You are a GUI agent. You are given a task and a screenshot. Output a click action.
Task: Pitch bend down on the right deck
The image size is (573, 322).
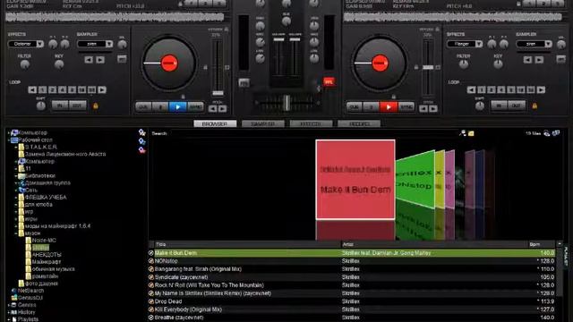423,109
